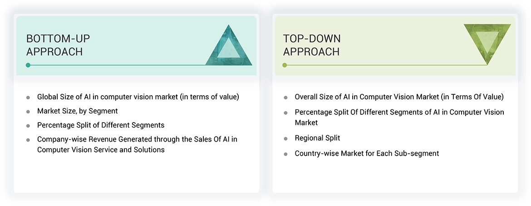Click Company-wise Revenue Generated line
The width and height of the screenshot is (531, 206).
point(137,139)
